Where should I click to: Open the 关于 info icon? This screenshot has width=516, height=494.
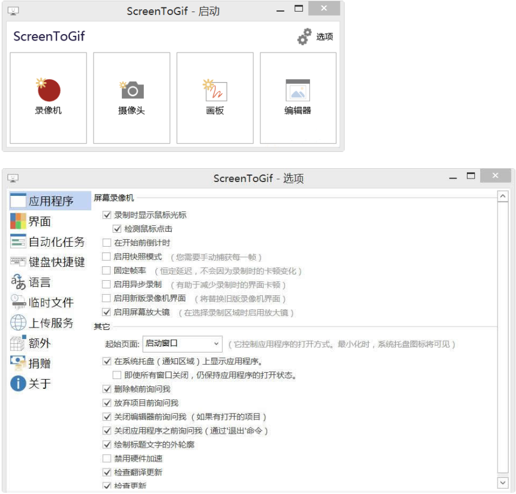pos(18,384)
